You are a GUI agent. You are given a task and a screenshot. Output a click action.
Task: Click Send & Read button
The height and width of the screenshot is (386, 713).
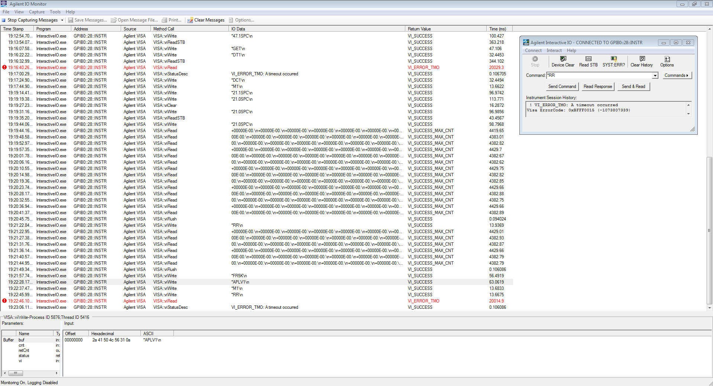[633, 86]
